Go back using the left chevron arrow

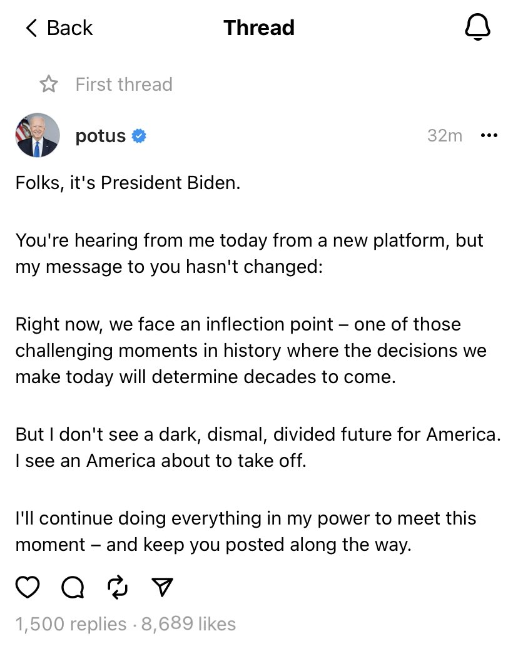pos(31,28)
